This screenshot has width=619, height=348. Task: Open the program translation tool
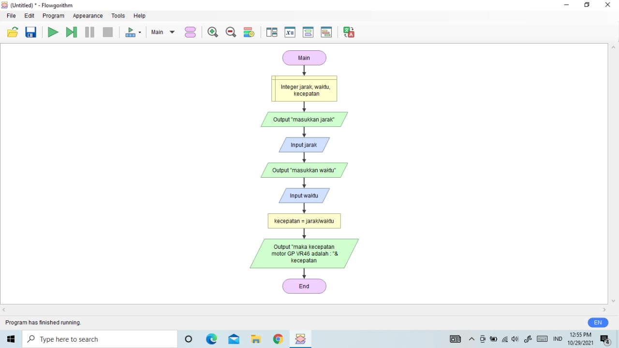pyautogui.click(x=348, y=32)
